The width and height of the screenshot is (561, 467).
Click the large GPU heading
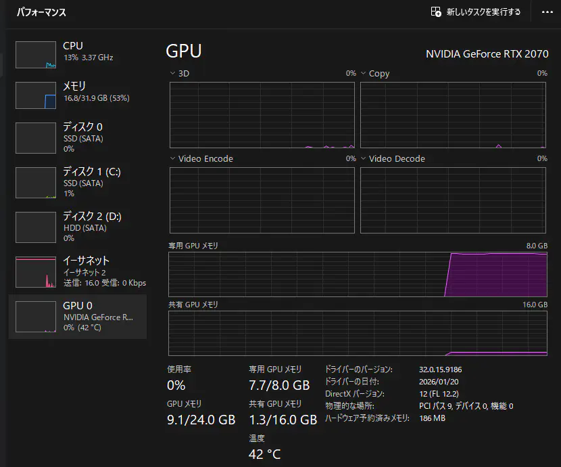(184, 51)
